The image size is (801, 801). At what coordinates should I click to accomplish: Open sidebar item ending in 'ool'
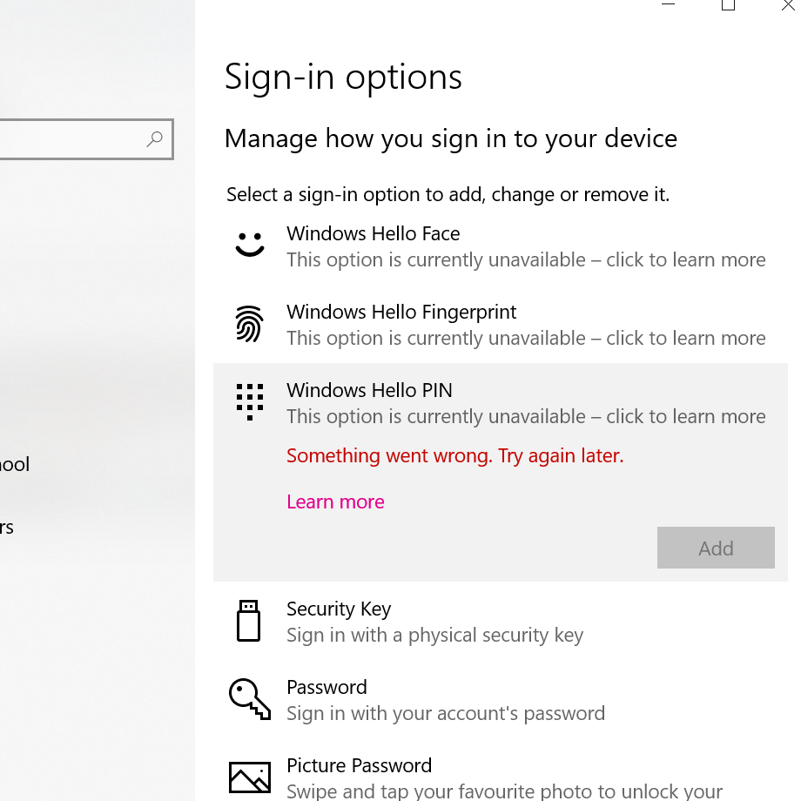(15, 464)
